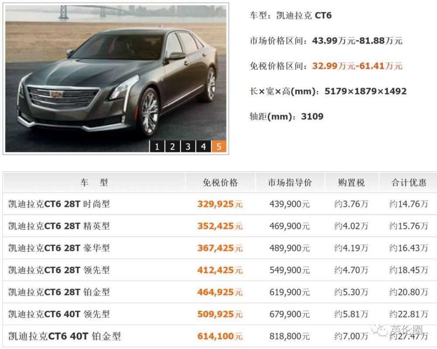Select highlighted image slide number 5
437x349 pixels.
[x=219, y=147]
